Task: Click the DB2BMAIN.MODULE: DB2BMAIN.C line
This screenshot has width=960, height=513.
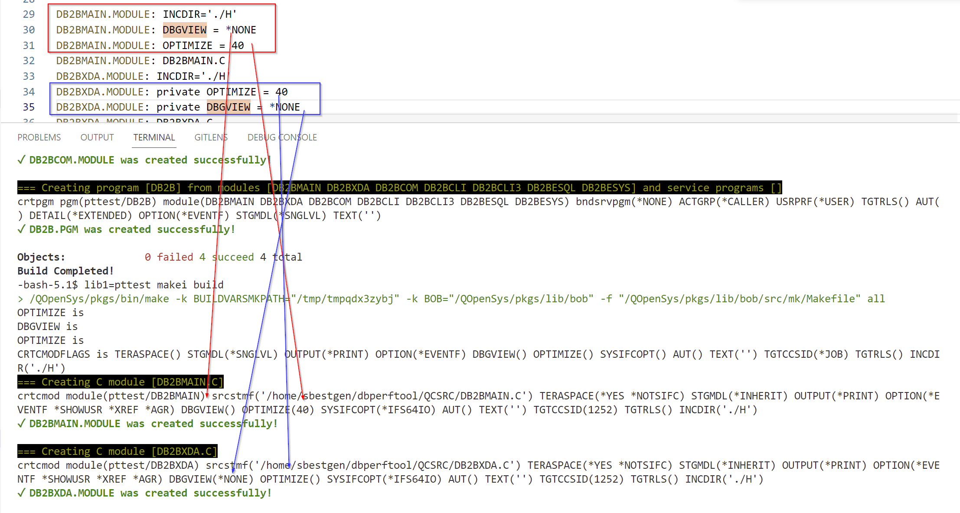Action: click(x=140, y=61)
